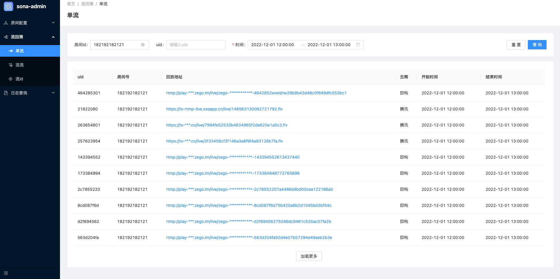Open replay link ending 143394552613437440

pyautogui.click(x=233, y=157)
